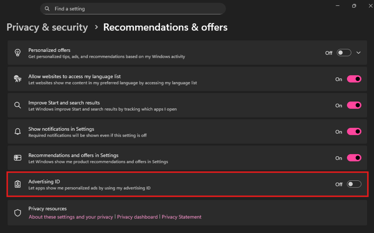374x233 pixels.
Task: Click the language list translation icon
Action: click(x=18, y=79)
